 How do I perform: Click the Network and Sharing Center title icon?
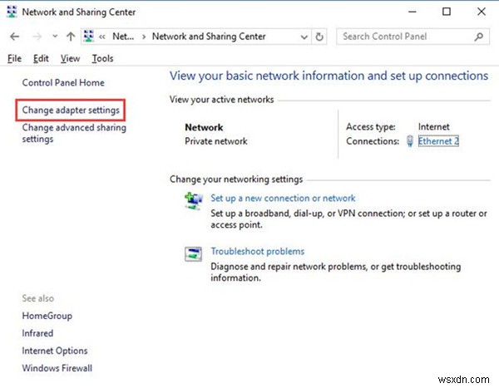(12, 12)
